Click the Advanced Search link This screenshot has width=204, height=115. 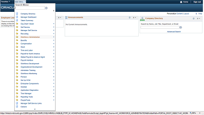(174, 32)
